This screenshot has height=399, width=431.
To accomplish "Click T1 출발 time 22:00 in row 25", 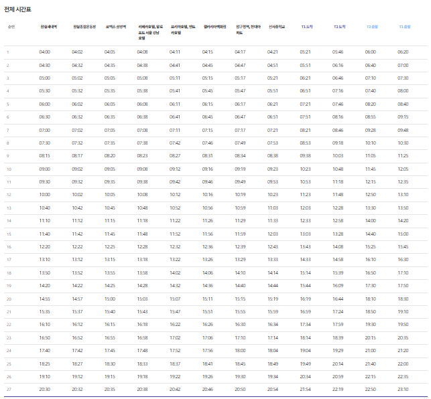I will point(403,364).
